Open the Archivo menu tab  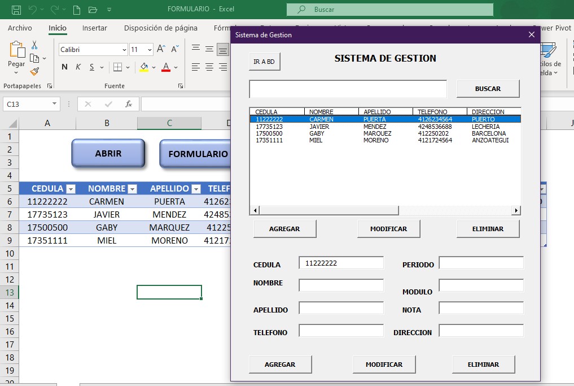click(20, 28)
